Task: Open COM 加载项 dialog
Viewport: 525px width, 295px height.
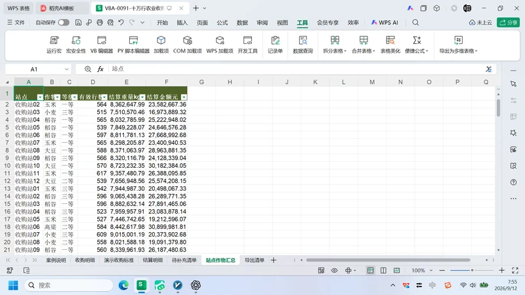Action: click(187, 45)
